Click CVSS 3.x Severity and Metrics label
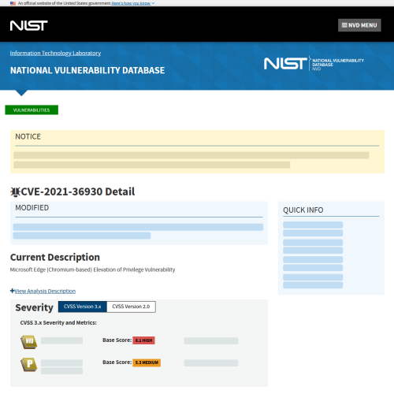394x394 pixels. tap(58, 322)
